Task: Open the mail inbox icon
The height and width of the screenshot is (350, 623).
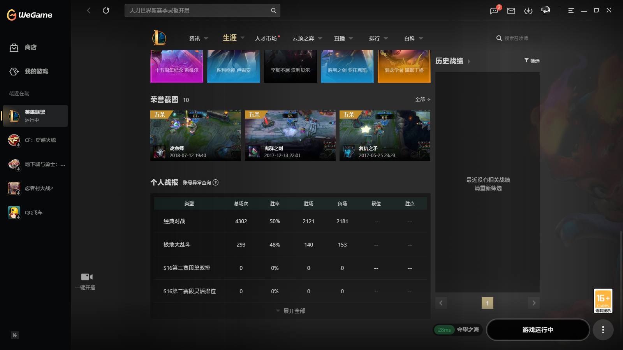Action: [511, 10]
